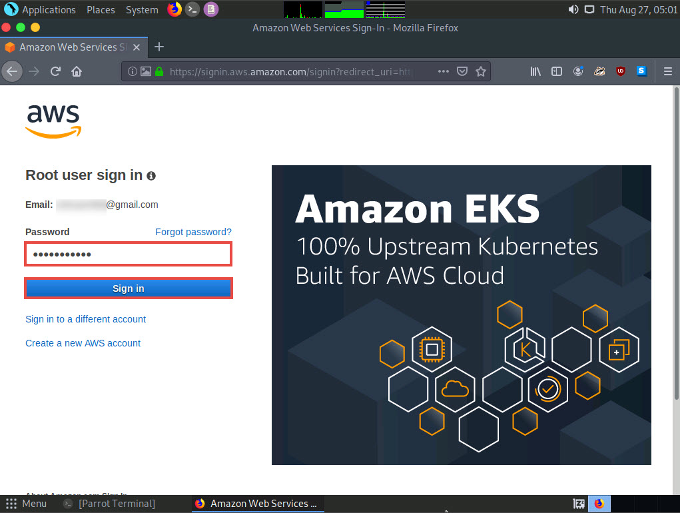Open a new browser tab
This screenshot has width=680, height=513.
click(x=159, y=47)
